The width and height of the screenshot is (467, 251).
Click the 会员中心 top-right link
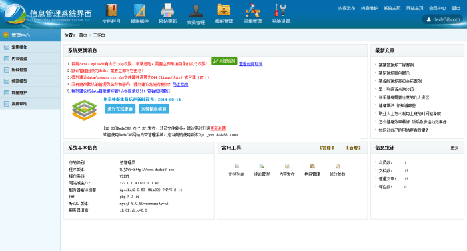438,8
